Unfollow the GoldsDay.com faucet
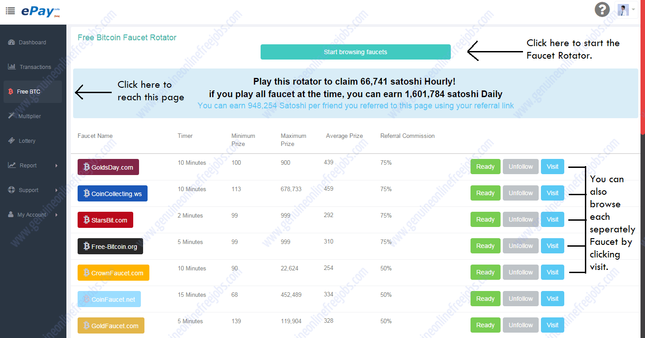The width and height of the screenshot is (645, 338). pyautogui.click(x=521, y=167)
